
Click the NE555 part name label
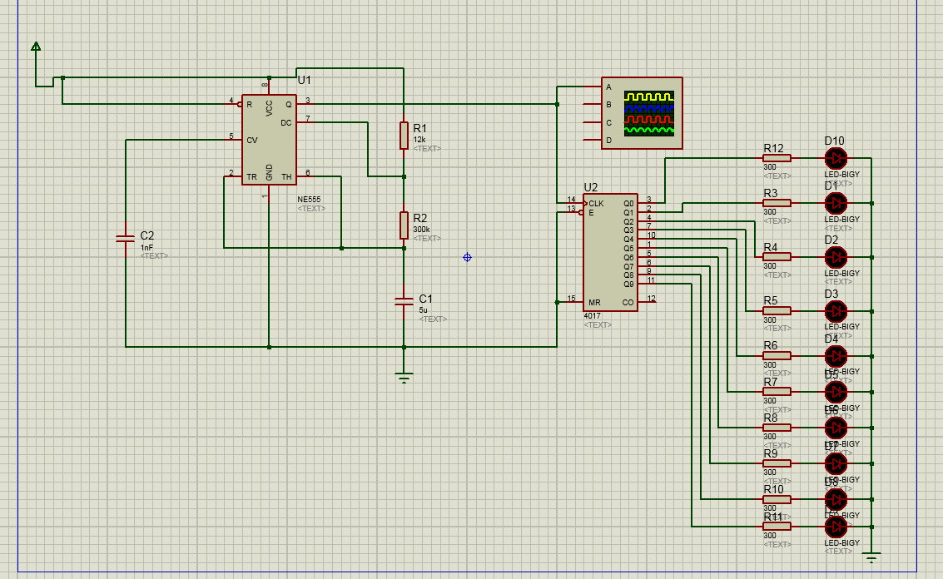[x=309, y=199]
